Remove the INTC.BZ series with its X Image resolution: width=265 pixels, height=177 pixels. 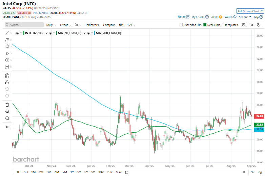[46, 33]
